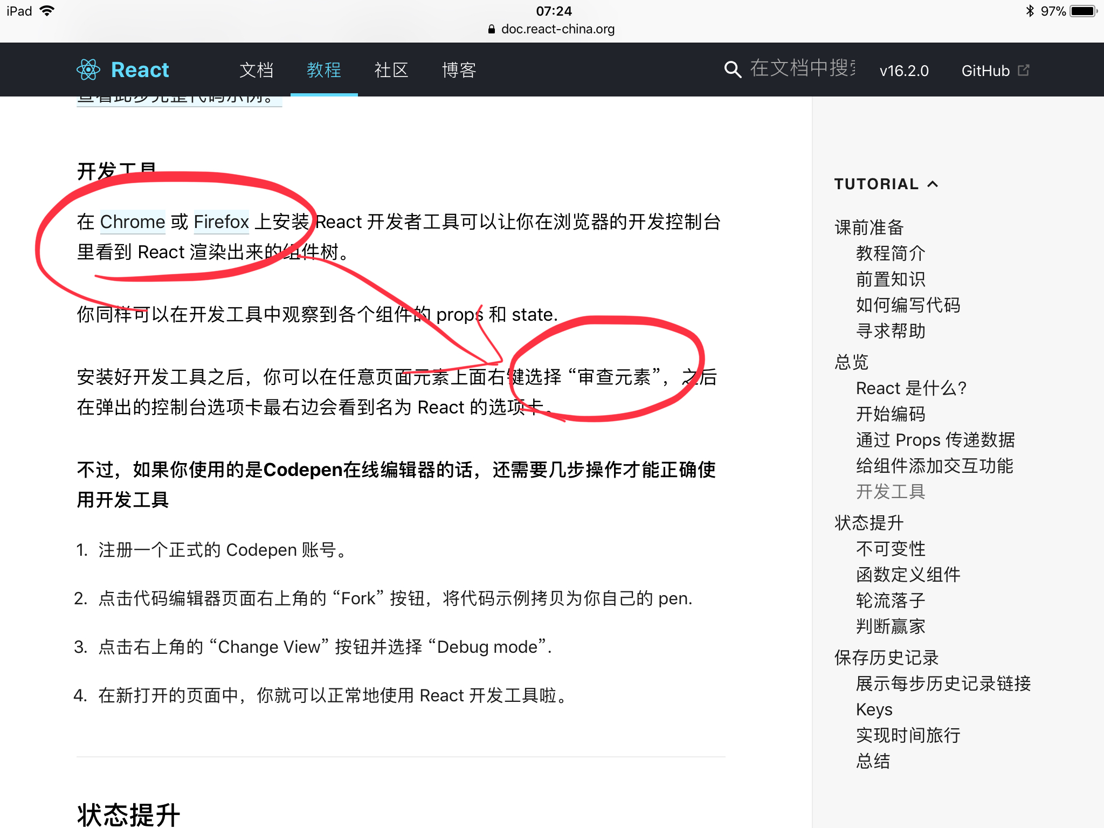
Task: Go to 寻求帮助 in sidebar
Action: [891, 330]
